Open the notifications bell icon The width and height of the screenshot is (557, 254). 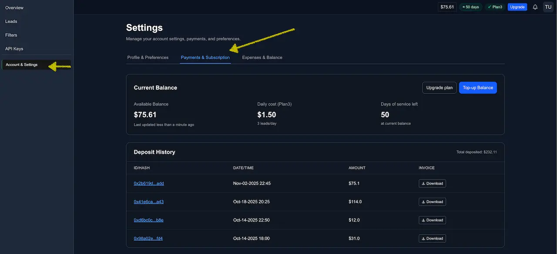535,7
